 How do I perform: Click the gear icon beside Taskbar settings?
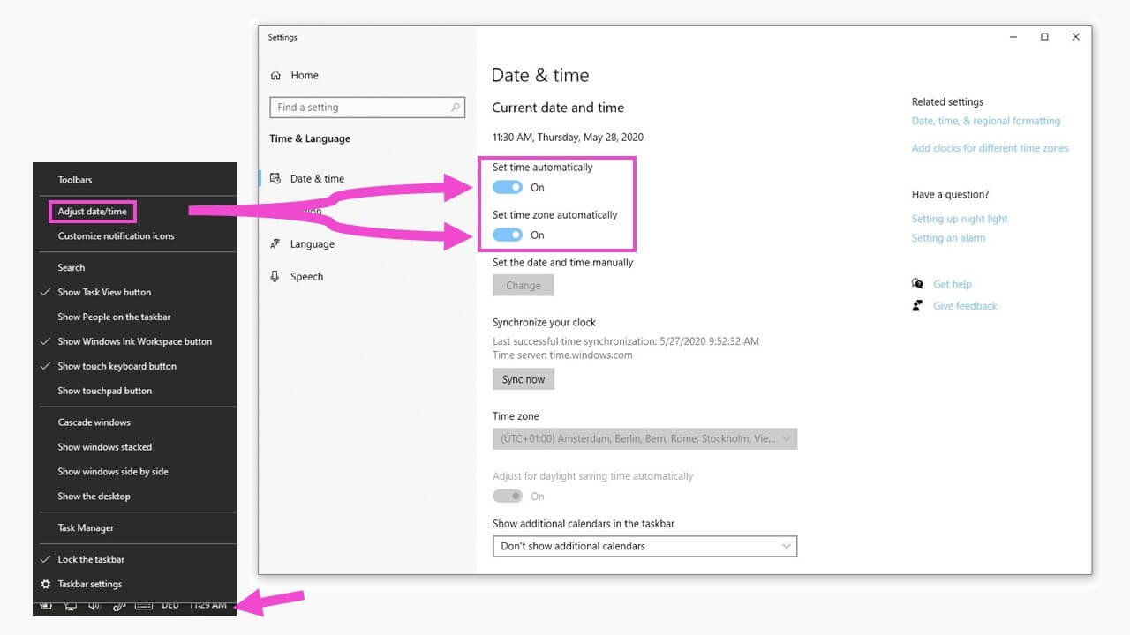(x=46, y=584)
